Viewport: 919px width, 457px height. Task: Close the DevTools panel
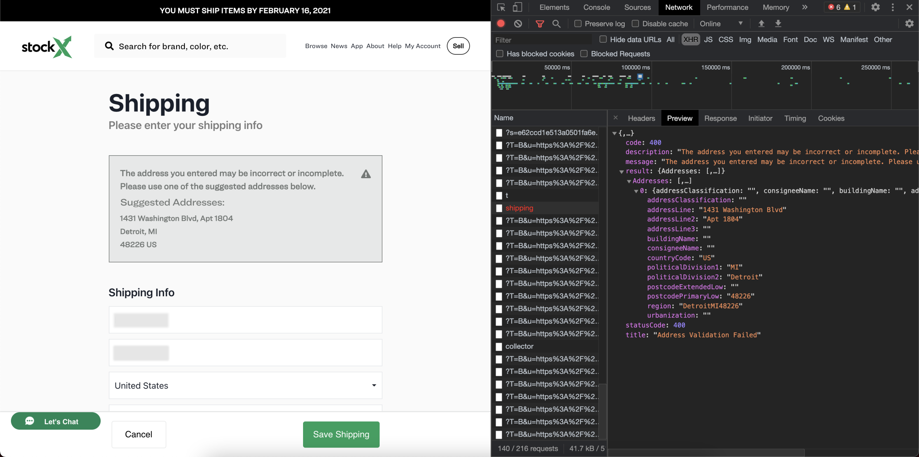click(910, 7)
